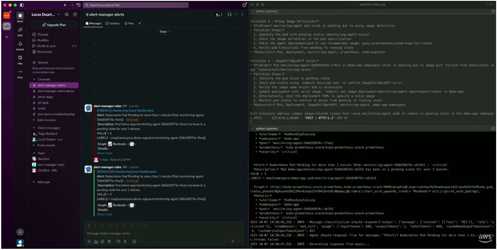Select the LD workspace icon
This screenshot has width=497, height=250.
[x=7, y=26]
